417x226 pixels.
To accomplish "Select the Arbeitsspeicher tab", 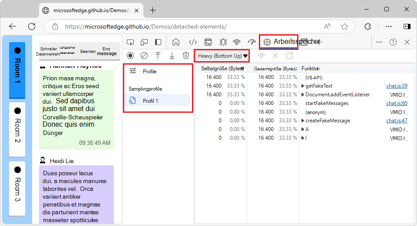I will [x=278, y=42].
